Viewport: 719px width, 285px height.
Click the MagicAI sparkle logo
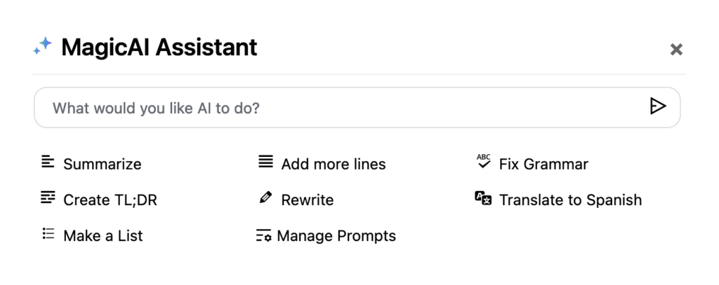coord(43,47)
